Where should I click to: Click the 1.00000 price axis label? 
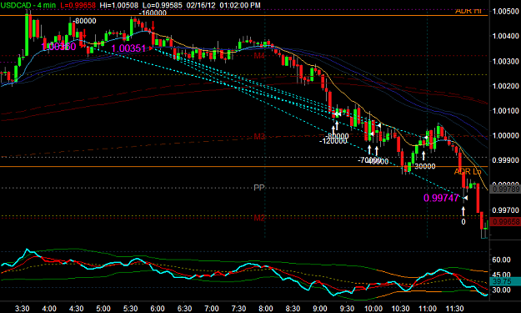point(506,136)
